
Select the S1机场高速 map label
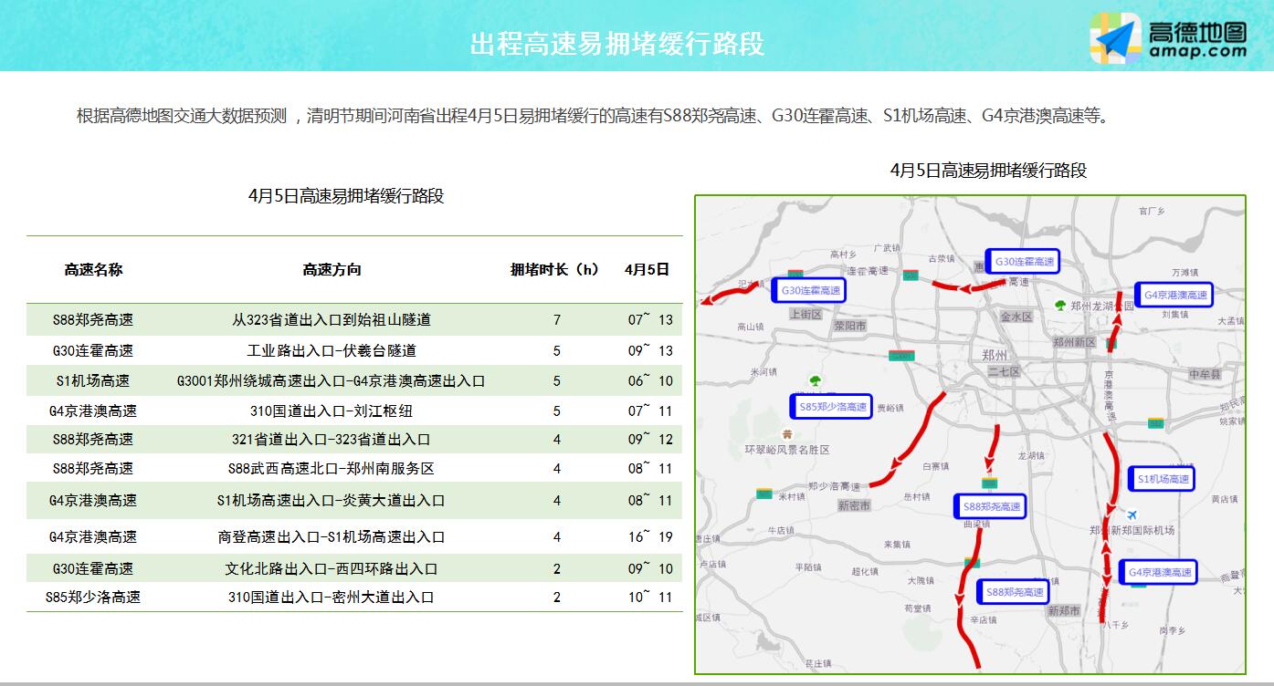click(1163, 480)
